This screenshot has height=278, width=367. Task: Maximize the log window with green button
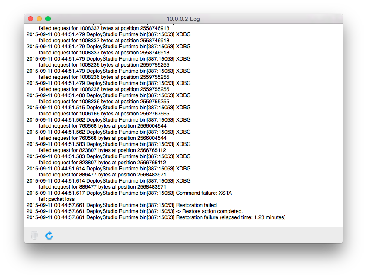[48, 19]
